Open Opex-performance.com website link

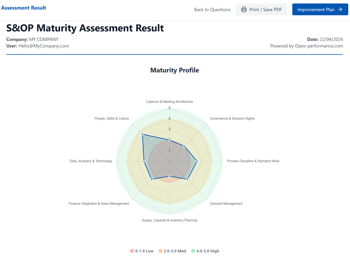pos(319,46)
